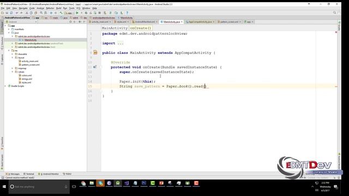Image resolution: width=349 pixels, height=196 pixels.
Task: Click the onCreate breadcrumb in the editor
Action: pyautogui.click(x=141, y=28)
